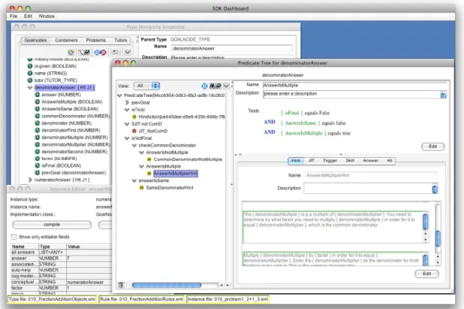Click the colorful icon in Type Hierarchy toolbar

71,53
